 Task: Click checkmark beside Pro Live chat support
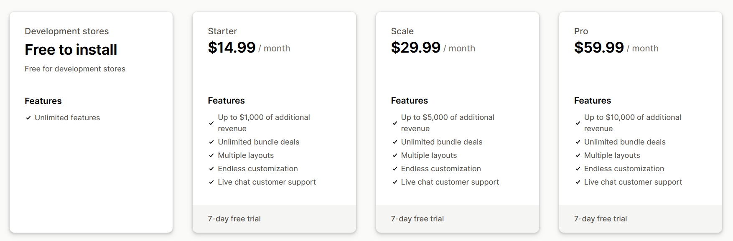[x=578, y=182]
